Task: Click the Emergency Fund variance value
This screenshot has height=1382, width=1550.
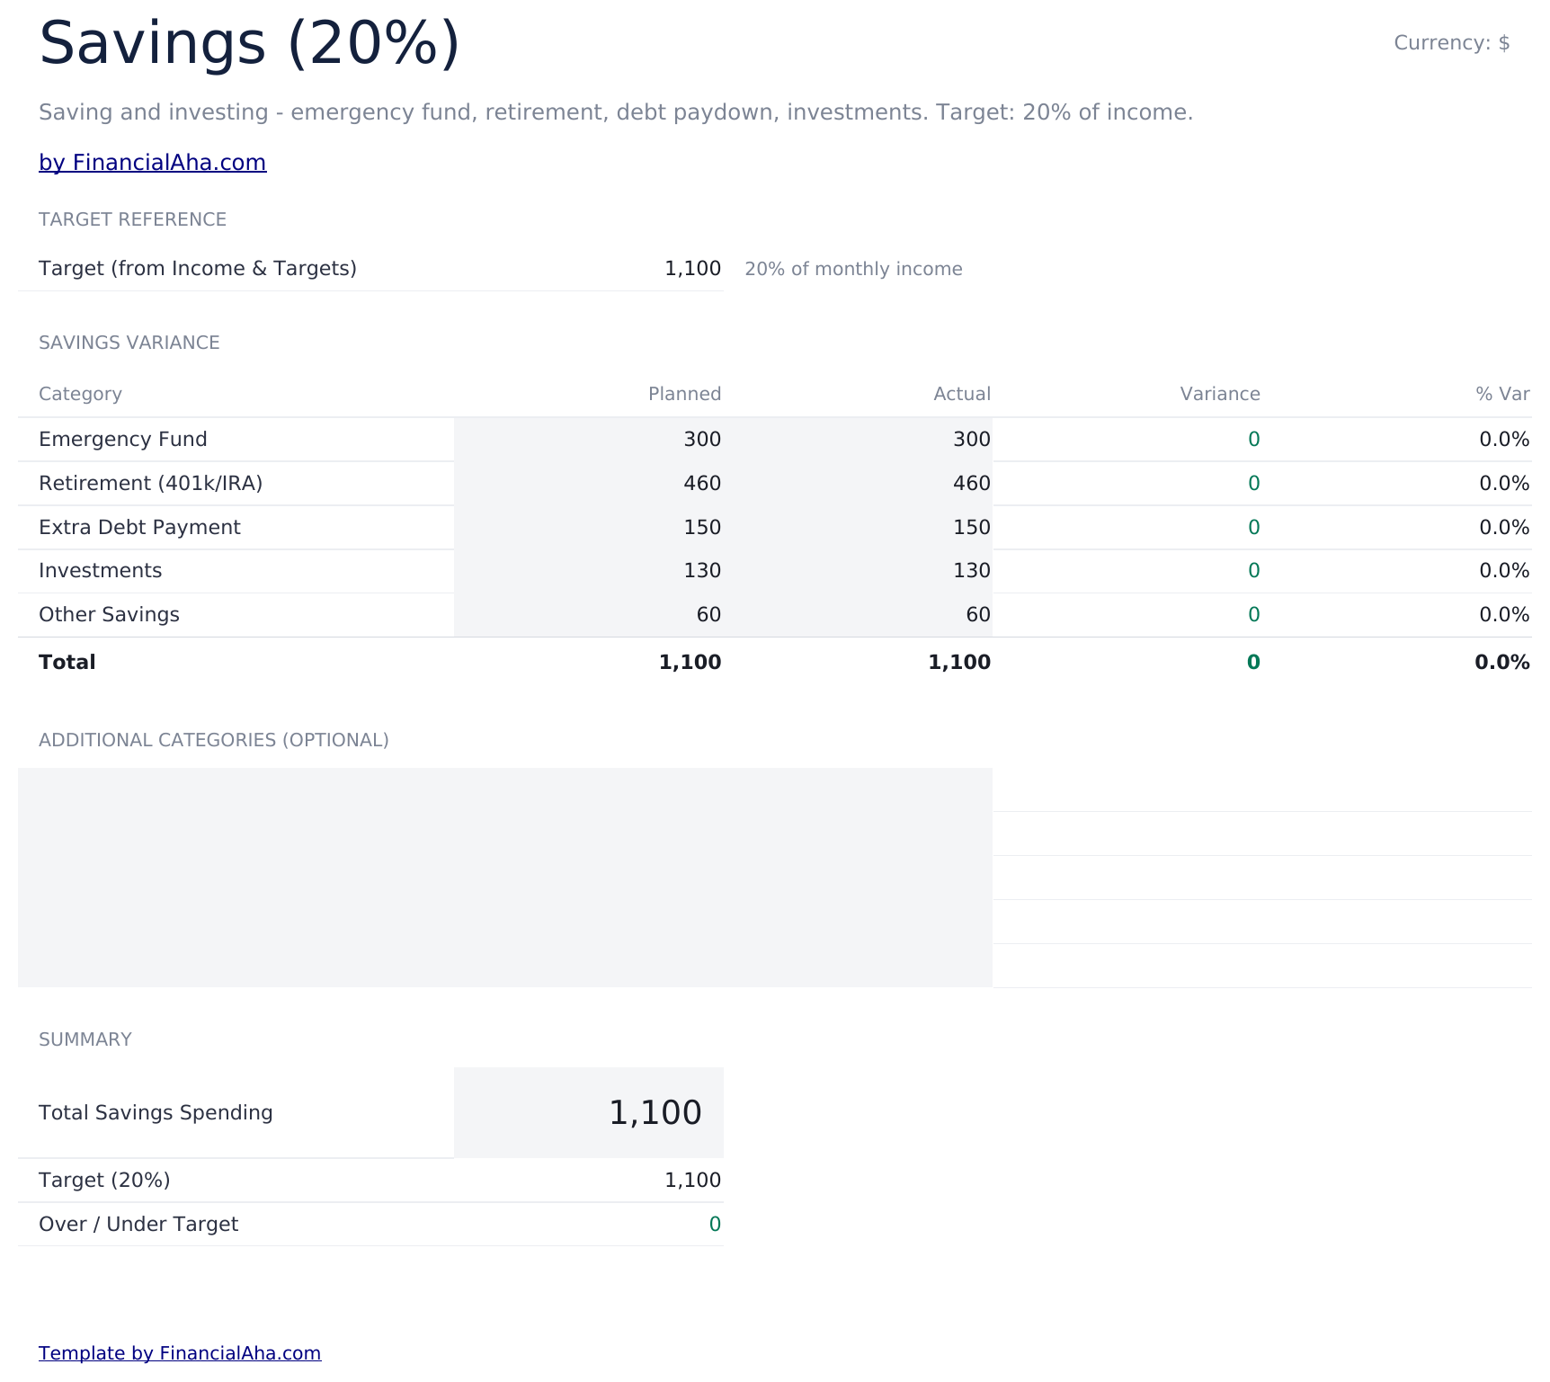Action: click(1254, 440)
